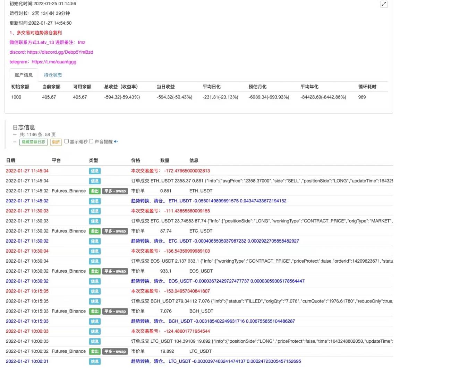Enable the 显示毫秒 checkbox

click(67, 141)
